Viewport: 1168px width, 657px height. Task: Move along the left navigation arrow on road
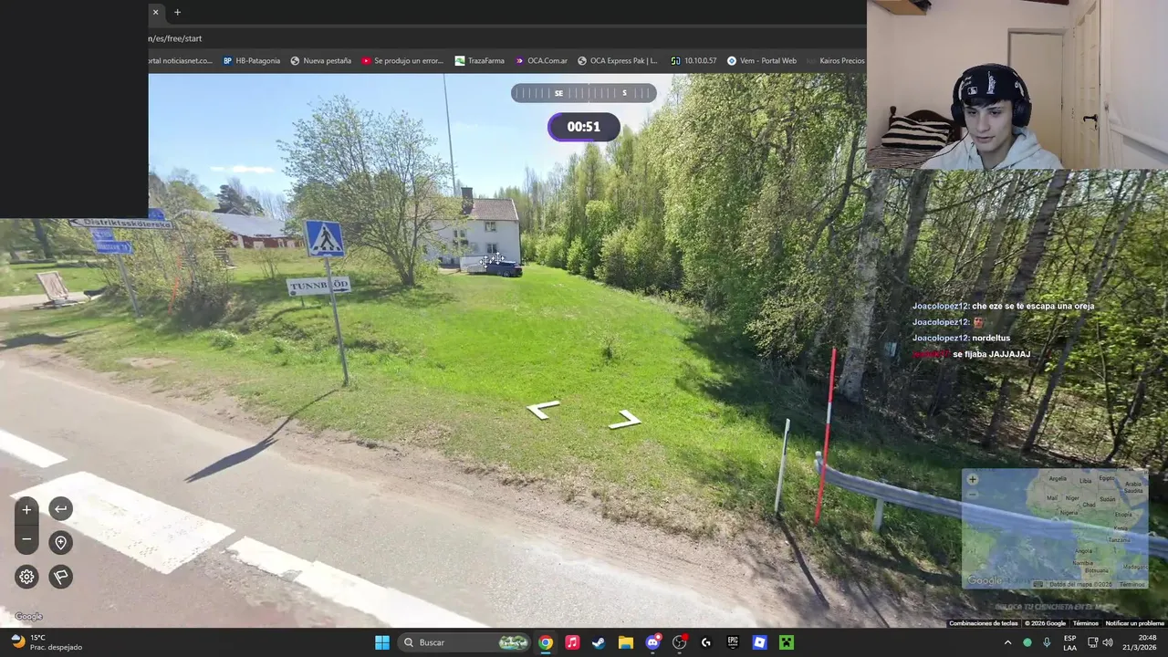pos(544,411)
